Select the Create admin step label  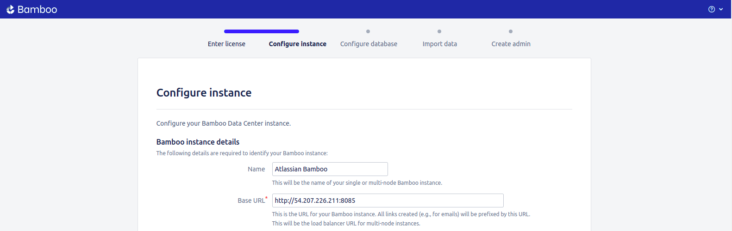point(511,44)
